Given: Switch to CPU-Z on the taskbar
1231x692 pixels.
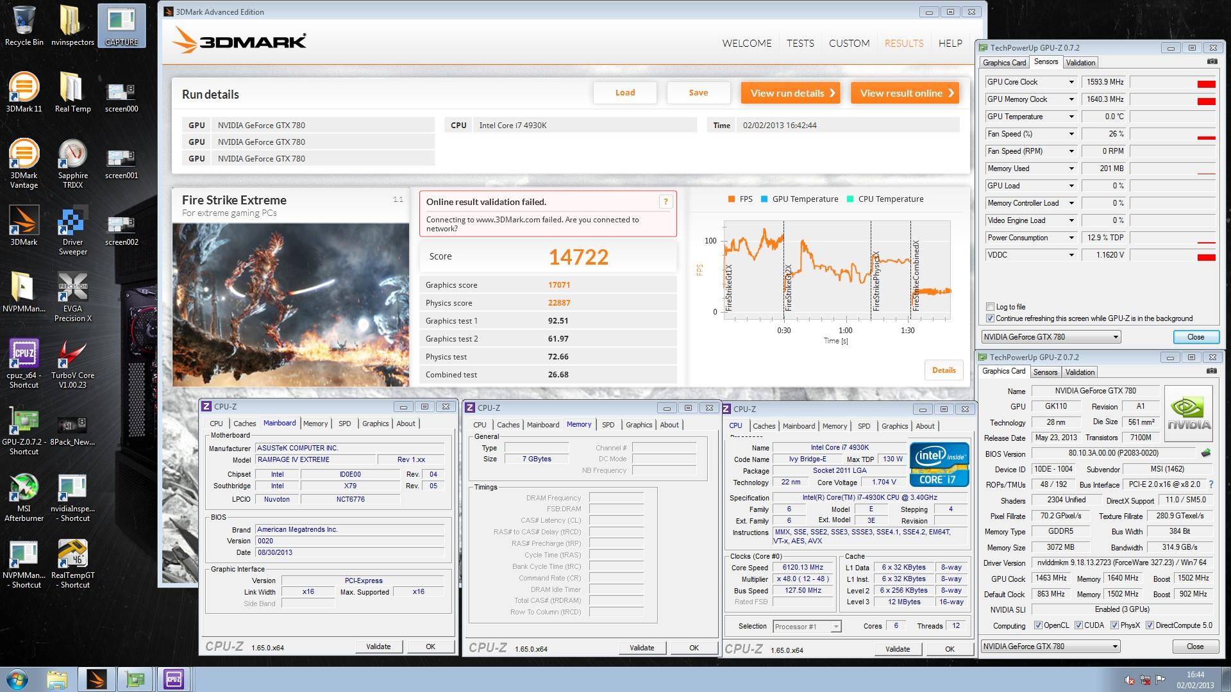Looking at the screenshot, I should 174,679.
